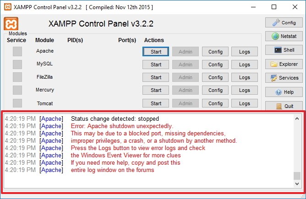Click the 'Module' column header
Viewport: 306px width, 199px height.
point(44,40)
